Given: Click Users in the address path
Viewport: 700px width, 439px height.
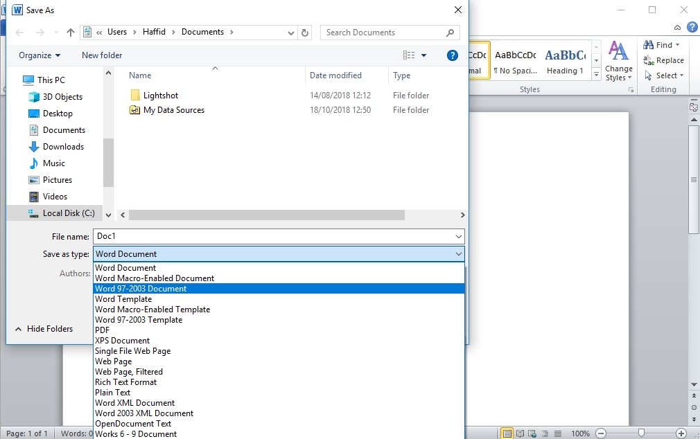Looking at the screenshot, I should point(117,32).
